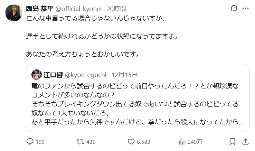Click the 249万 views count
The width and height of the screenshot is (255, 151).
(194, 142)
